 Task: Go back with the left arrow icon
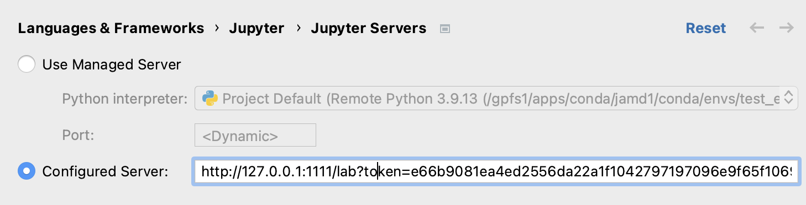(757, 28)
